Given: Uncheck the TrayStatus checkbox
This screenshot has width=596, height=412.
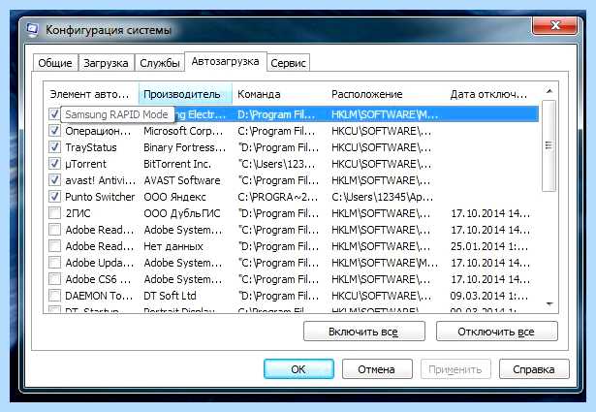Looking at the screenshot, I should pyautogui.click(x=54, y=147).
